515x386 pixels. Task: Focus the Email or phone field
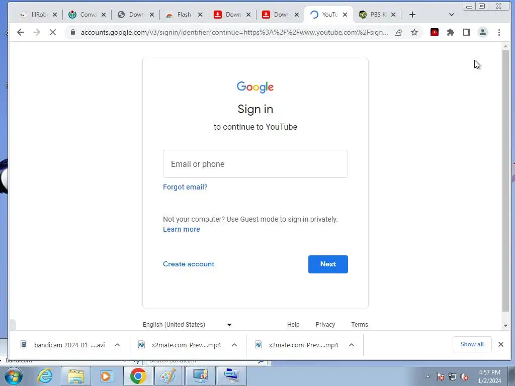255,164
